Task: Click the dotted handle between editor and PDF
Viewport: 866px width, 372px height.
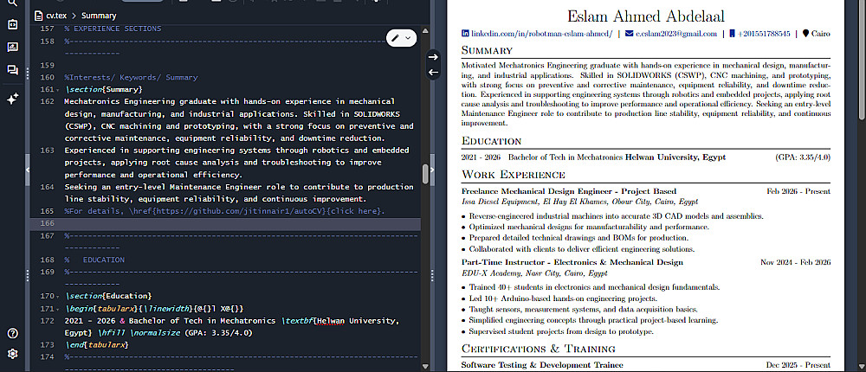Action: pos(432,274)
